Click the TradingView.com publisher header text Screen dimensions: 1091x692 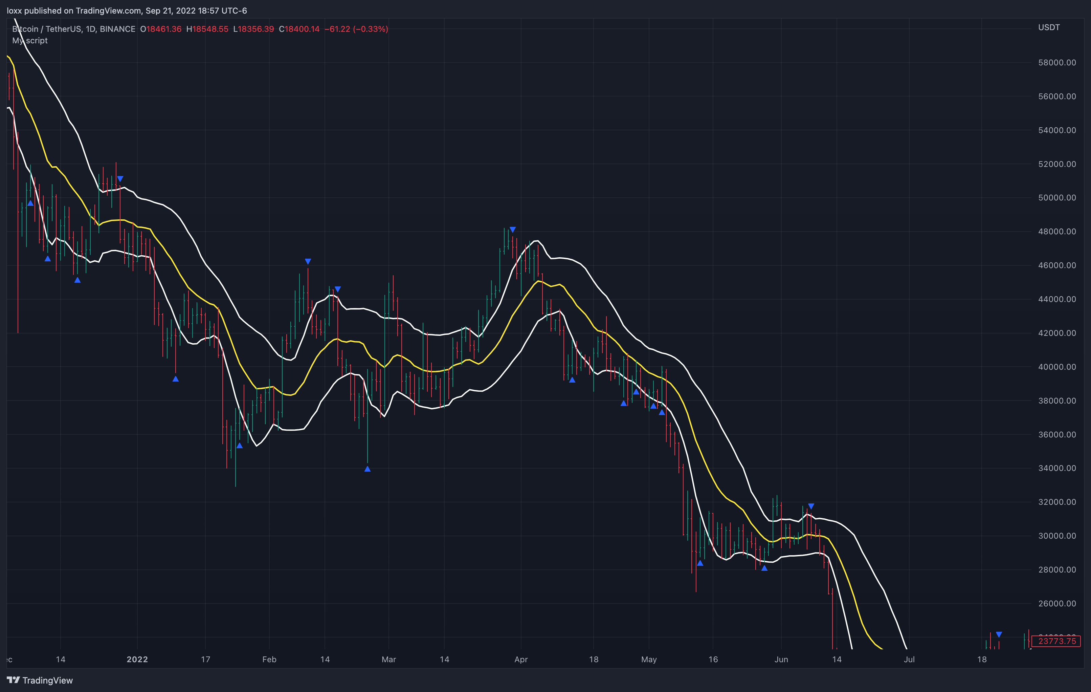127,10
